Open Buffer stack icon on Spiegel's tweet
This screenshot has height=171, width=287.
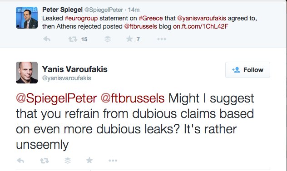coord(108,39)
